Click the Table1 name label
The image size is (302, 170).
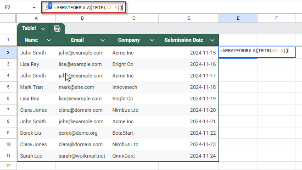tap(29, 28)
